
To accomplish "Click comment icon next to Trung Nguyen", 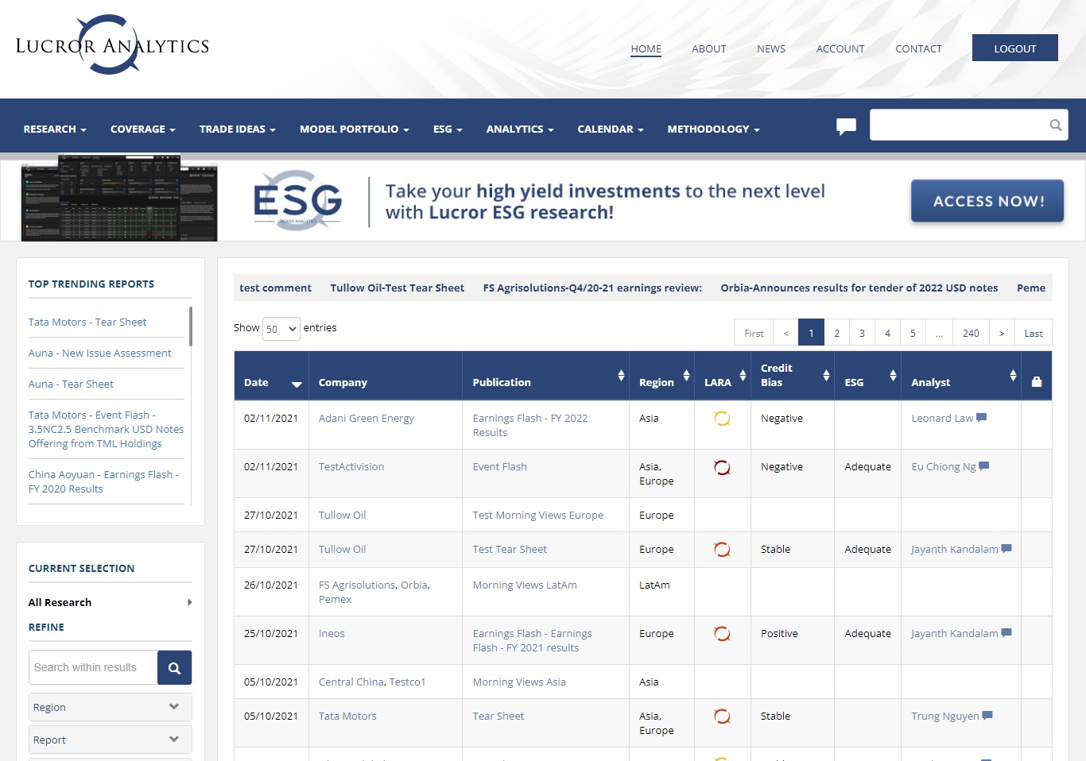I will pos(987,716).
